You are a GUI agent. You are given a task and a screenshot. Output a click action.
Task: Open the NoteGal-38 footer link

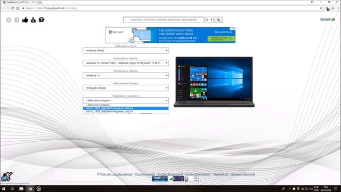tap(221, 174)
